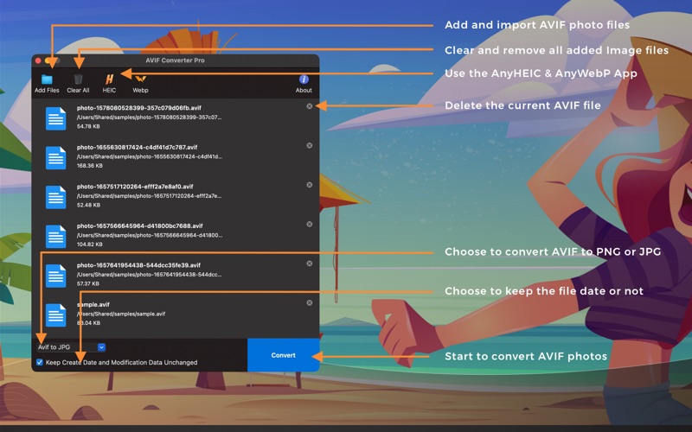Click document icon of photo-1657566645964 file
This screenshot has height=432, width=692.
pyautogui.click(x=55, y=236)
